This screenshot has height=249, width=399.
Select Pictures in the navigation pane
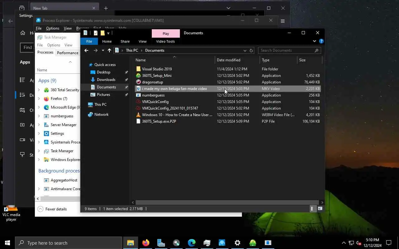103,95
